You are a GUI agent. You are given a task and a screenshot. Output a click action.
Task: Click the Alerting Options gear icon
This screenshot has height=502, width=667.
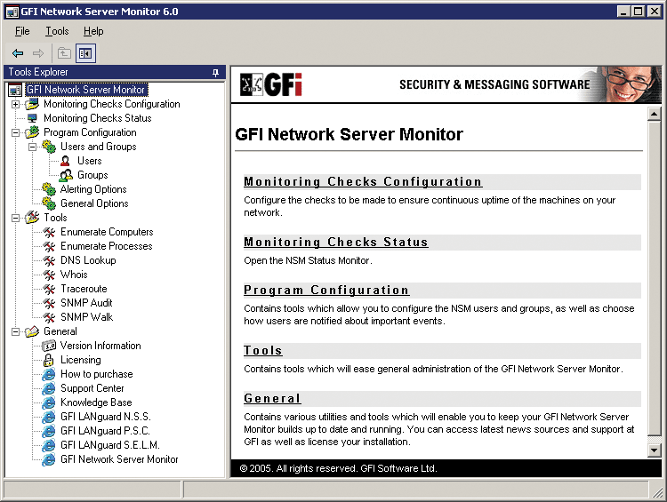(x=49, y=189)
